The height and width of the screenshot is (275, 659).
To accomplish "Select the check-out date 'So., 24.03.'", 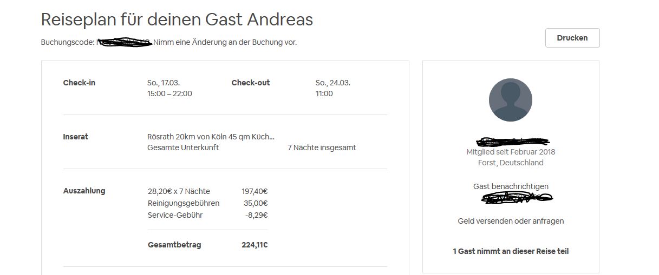I will coord(332,83).
